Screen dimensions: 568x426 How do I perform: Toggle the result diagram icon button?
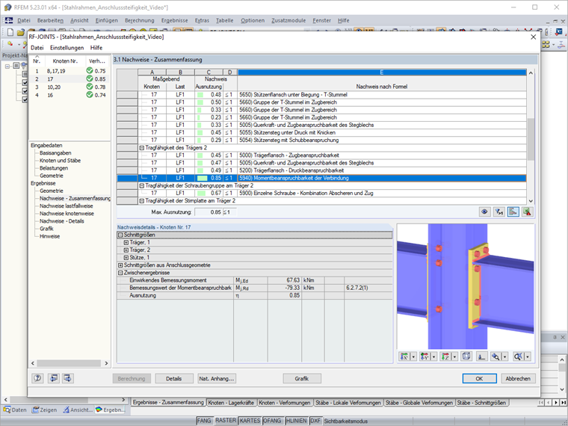pos(513,212)
